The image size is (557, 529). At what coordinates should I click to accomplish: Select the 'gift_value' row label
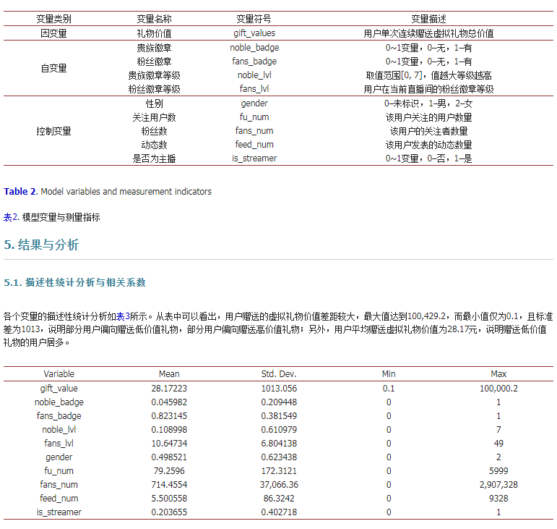pos(59,388)
